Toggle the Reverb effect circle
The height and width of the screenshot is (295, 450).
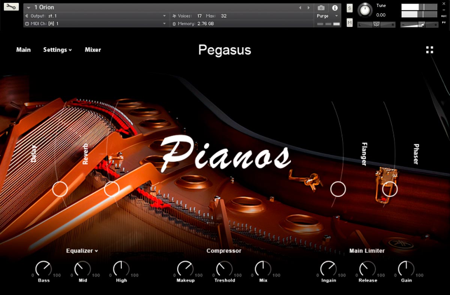click(112, 189)
